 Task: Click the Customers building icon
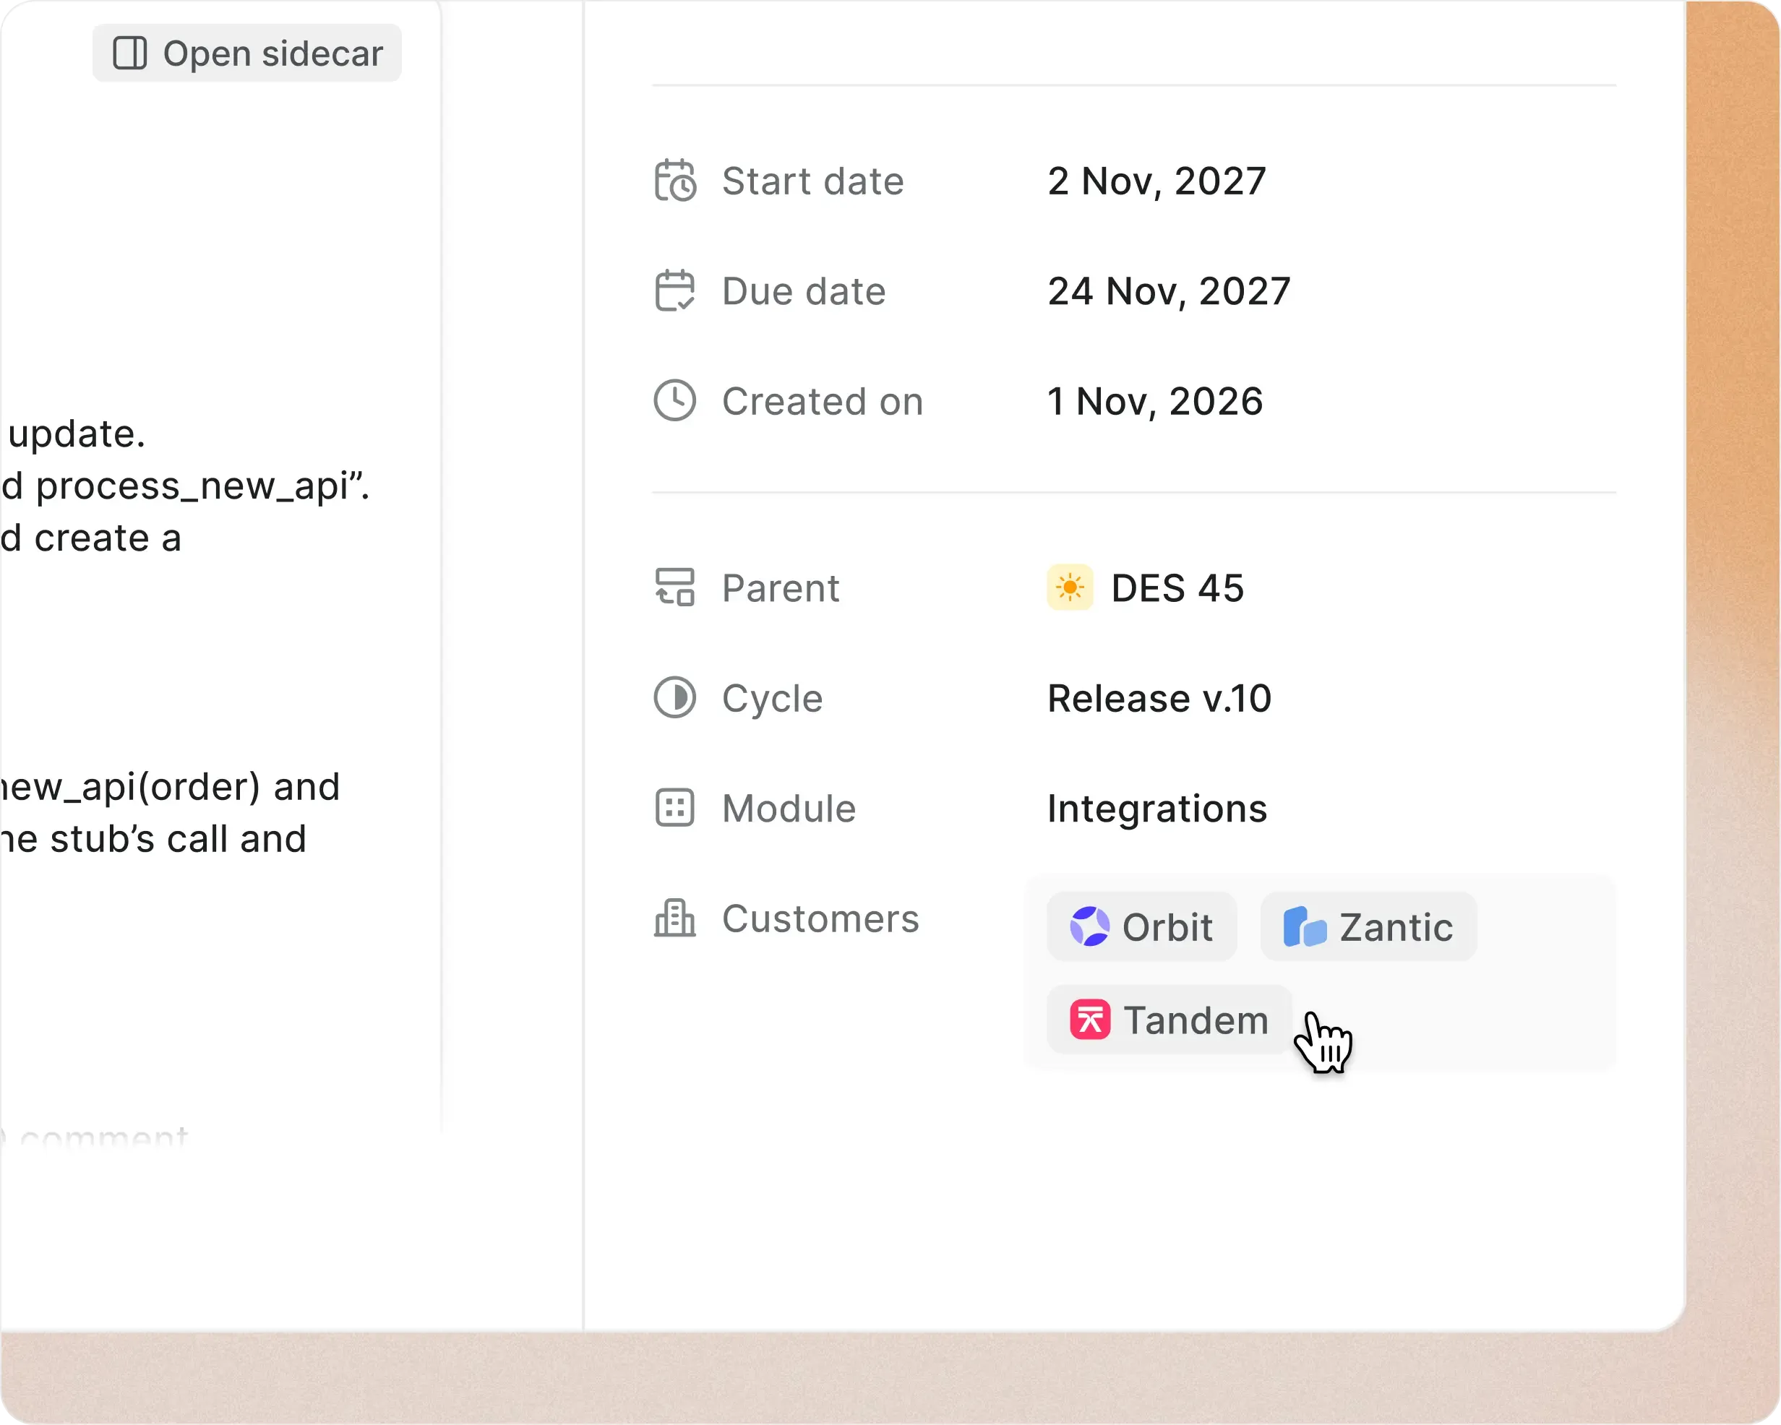[x=675, y=918]
